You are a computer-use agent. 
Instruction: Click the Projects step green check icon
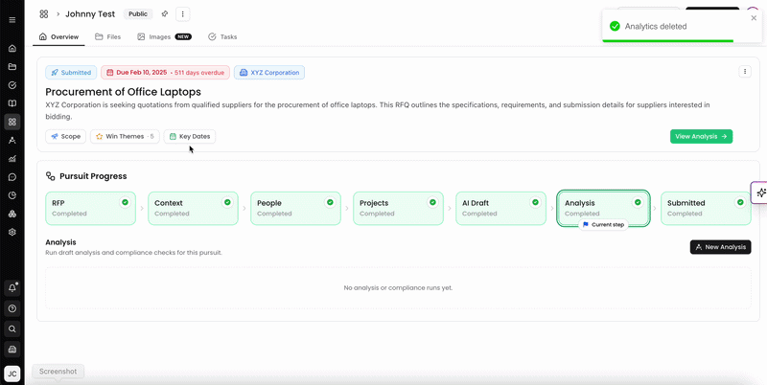click(432, 202)
